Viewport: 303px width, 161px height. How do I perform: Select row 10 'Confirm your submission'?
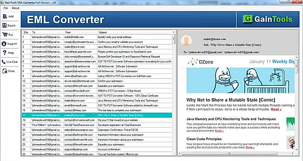point(97,81)
